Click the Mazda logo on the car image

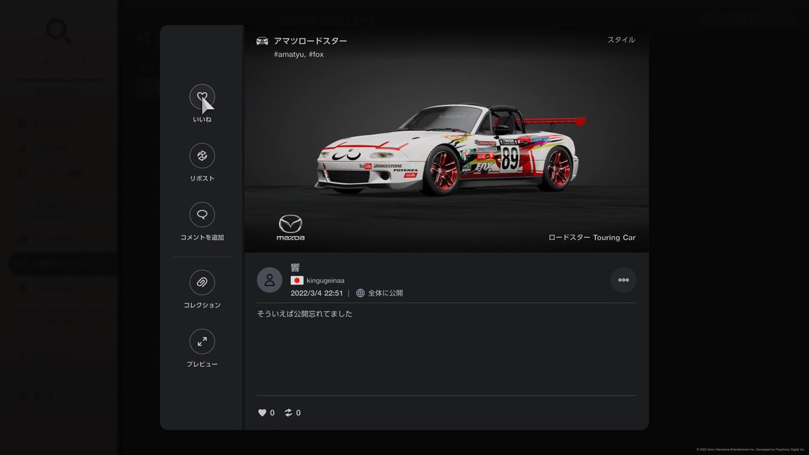point(291,228)
